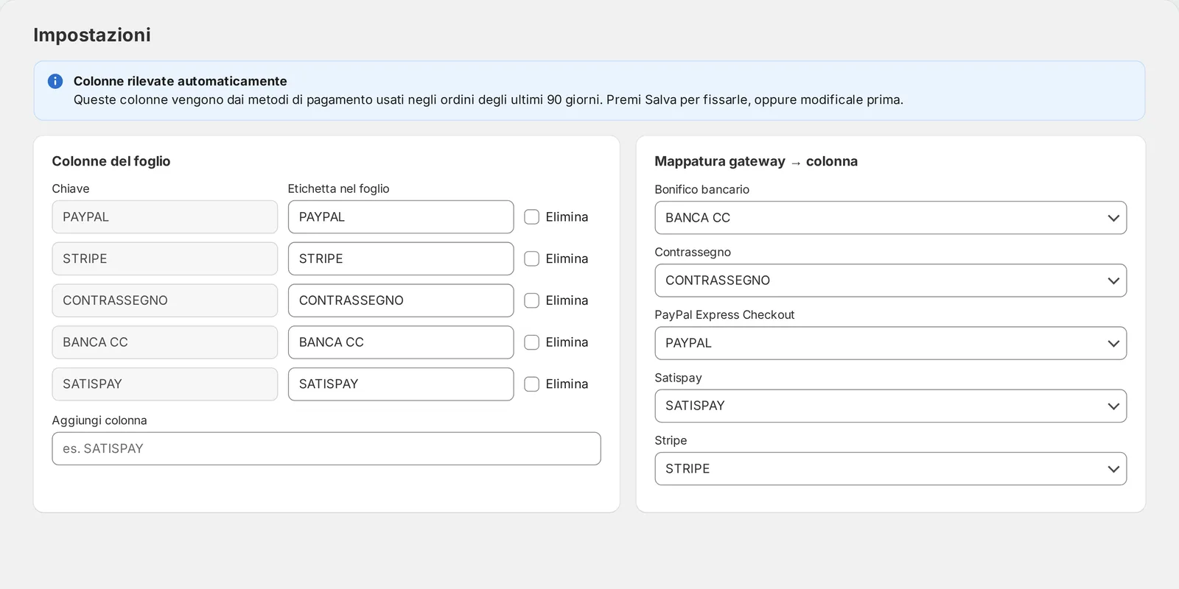This screenshot has width=1179, height=589.
Task: Click the Etichetta nel foglio column header
Action: point(339,188)
